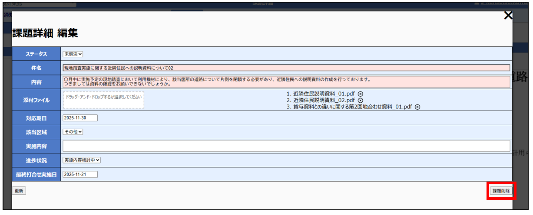The image size is (533, 215).
Task: Open the ステータス dropdown showing 未解決
Action: click(73, 54)
